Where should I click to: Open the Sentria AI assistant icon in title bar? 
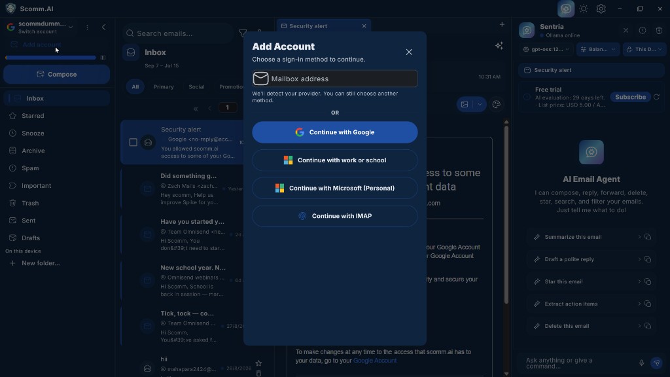tap(566, 9)
